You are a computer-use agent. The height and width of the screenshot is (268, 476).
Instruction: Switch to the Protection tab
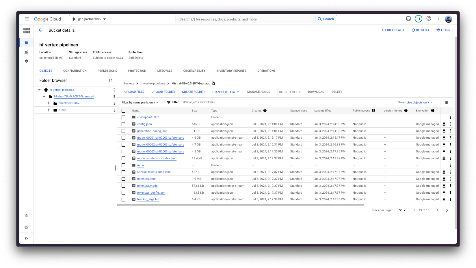pos(137,71)
